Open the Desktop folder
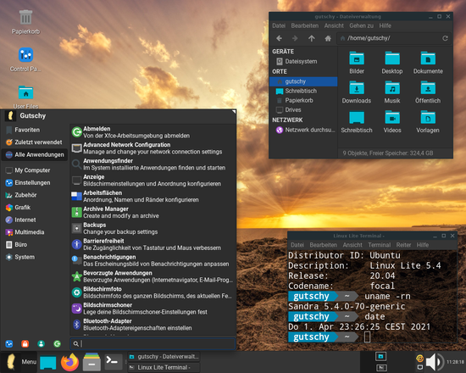 392,63
